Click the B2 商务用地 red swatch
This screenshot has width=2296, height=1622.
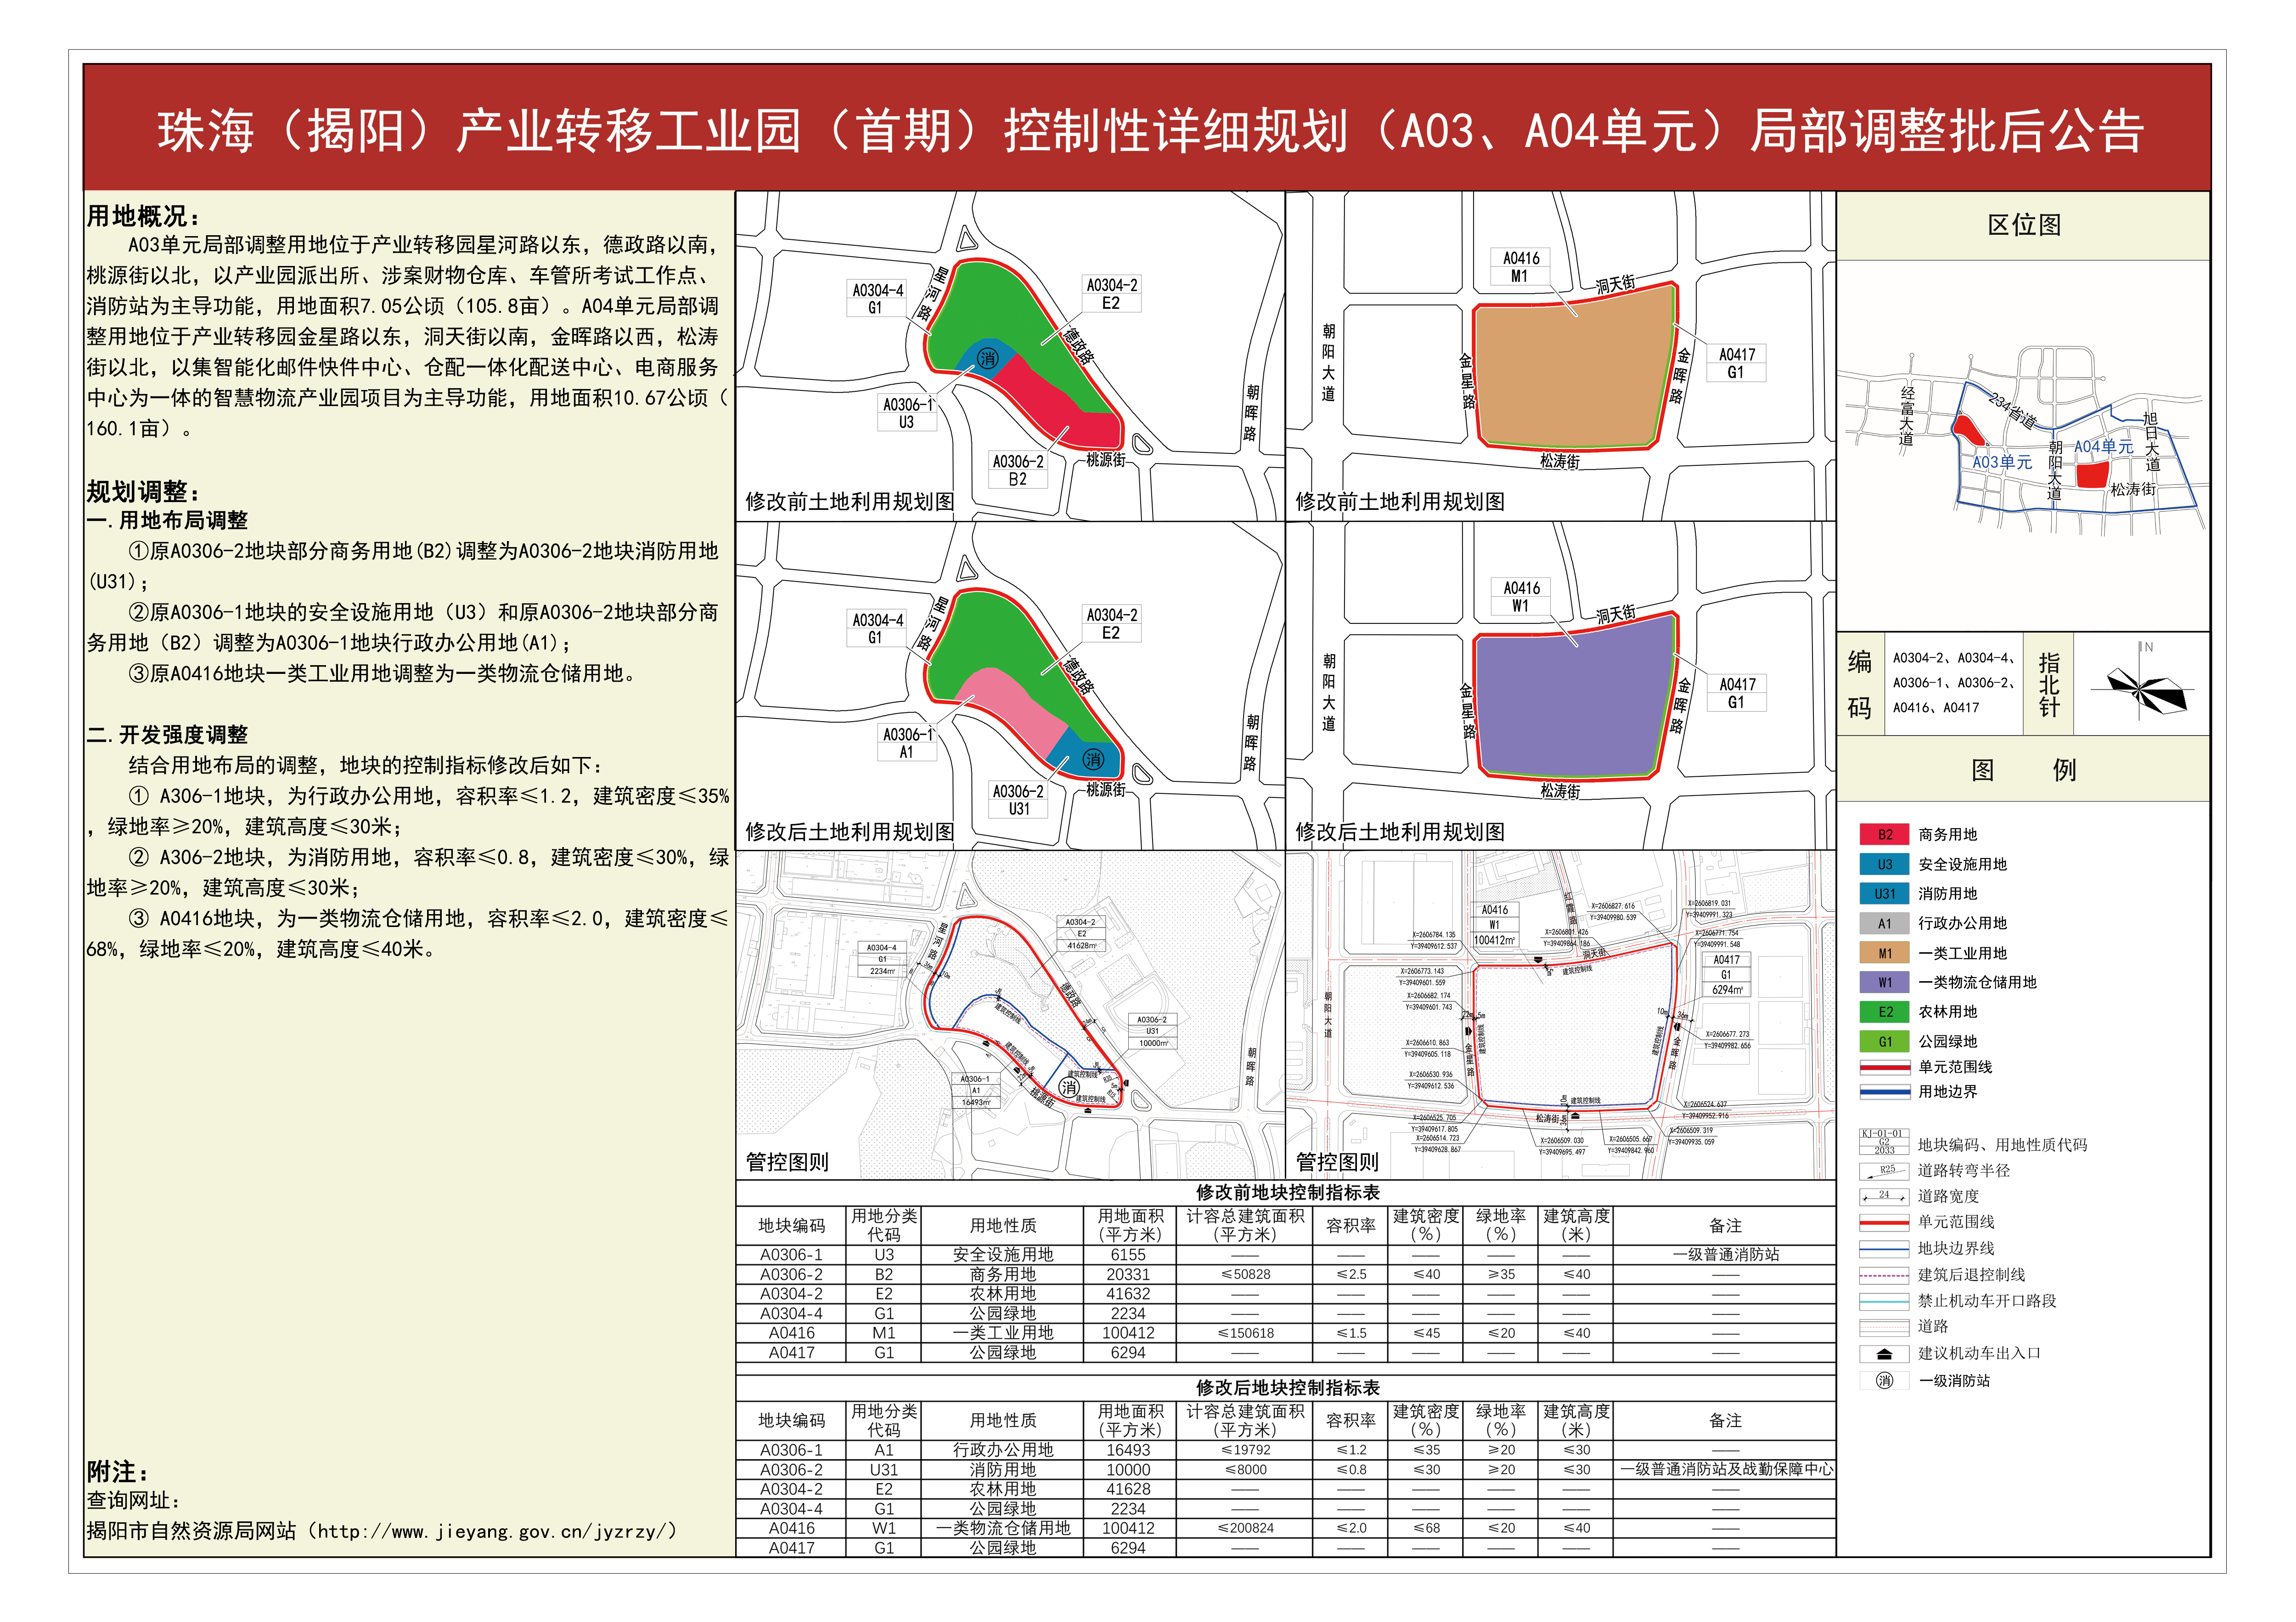[x=1884, y=835]
